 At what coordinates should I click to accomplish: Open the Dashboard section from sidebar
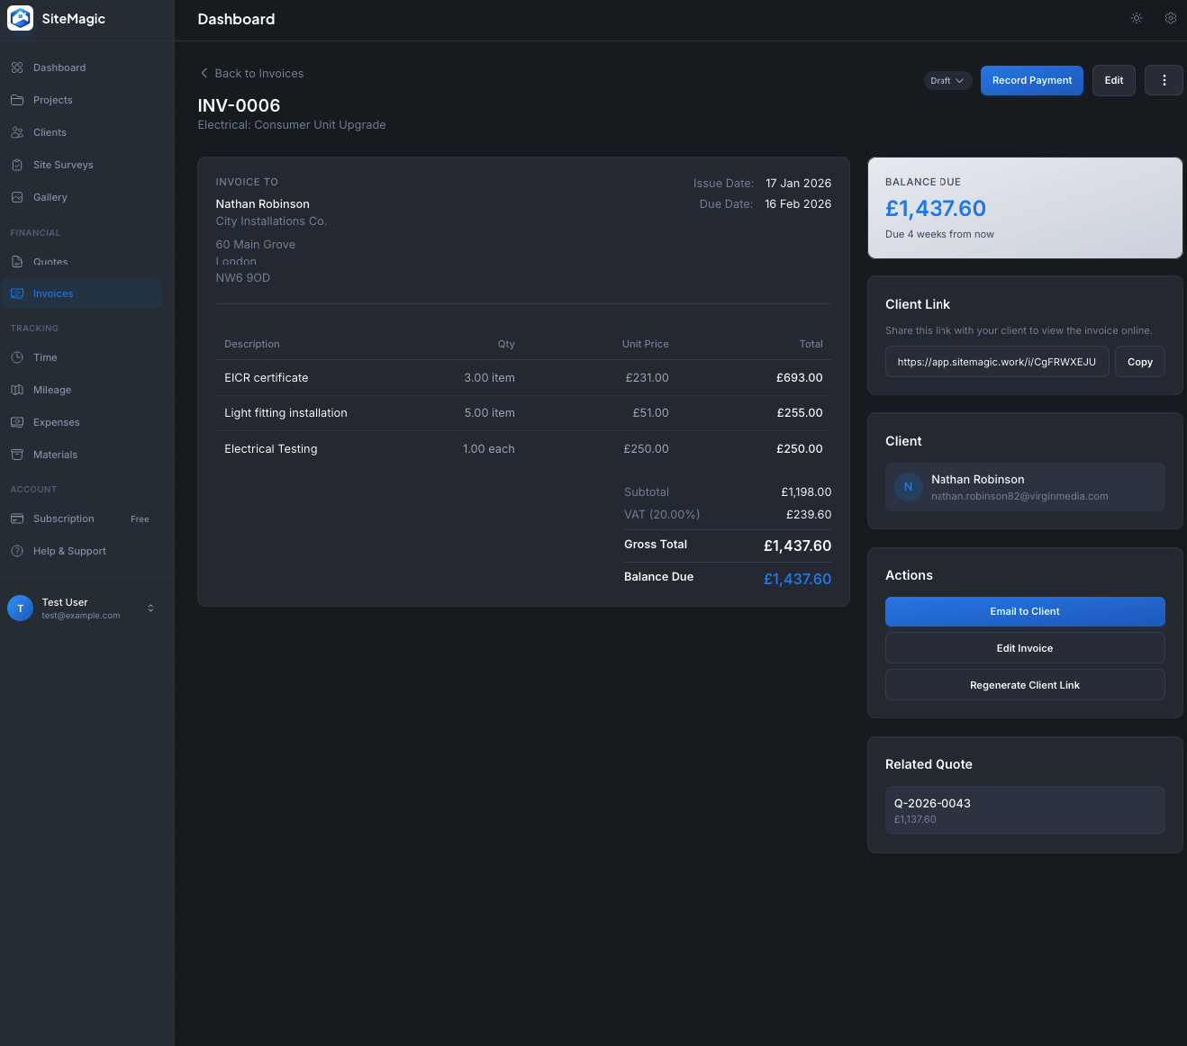(x=59, y=67)
